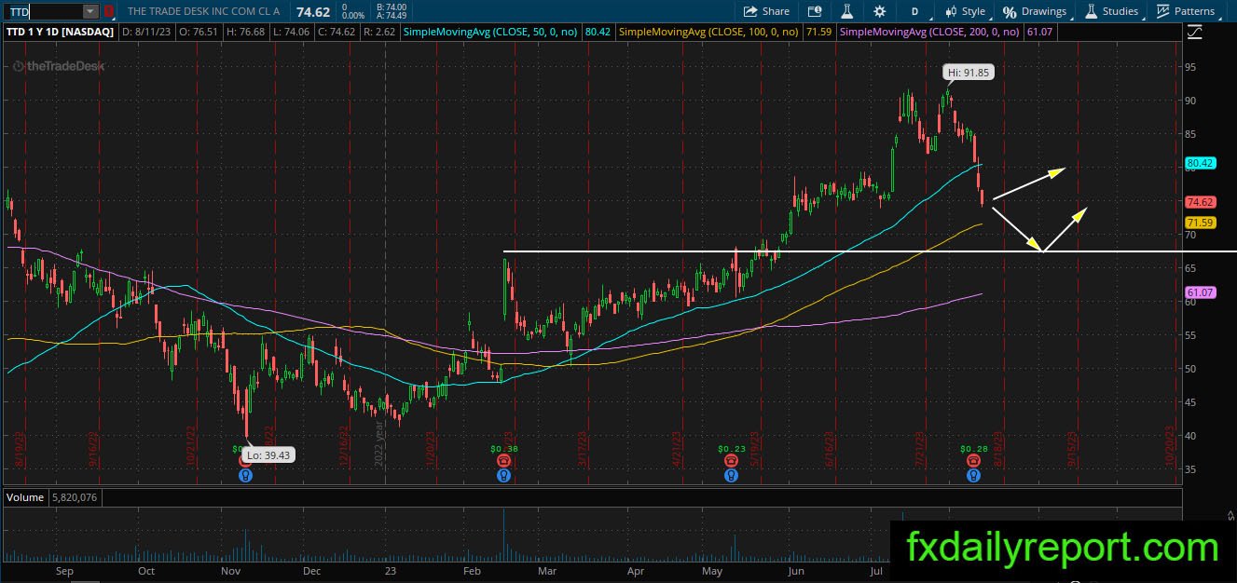Click the SimpleMovingAvg 100 study label
The image size is (1237, 583).
[x=711, y=32]
